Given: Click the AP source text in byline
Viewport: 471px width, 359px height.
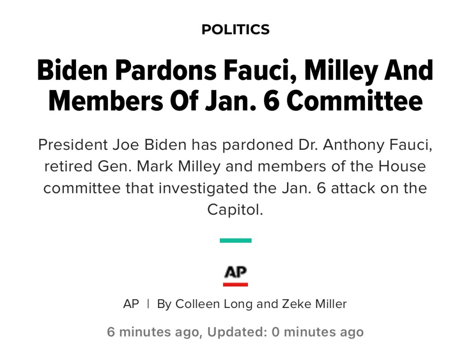Looking at the screenshot, I should (x=131, y=304).
